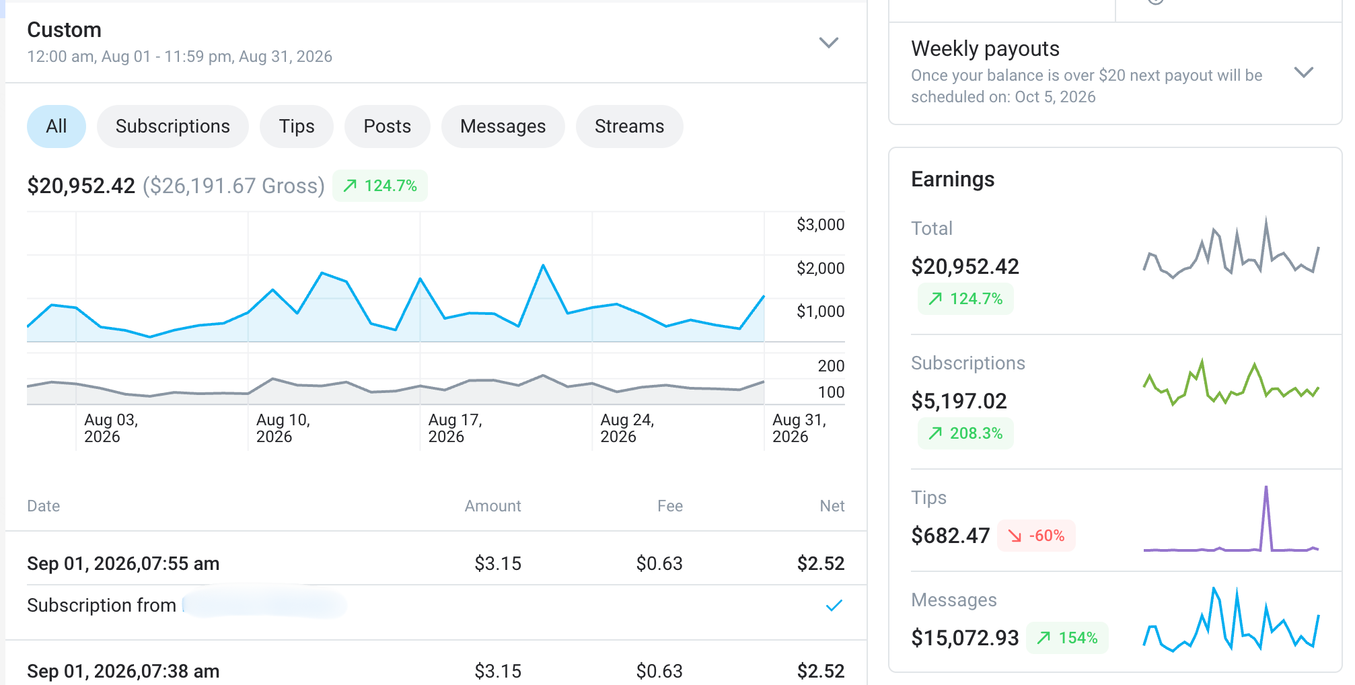Viewport: 1355px width, 685px height.
Task: Expand the Custom date range dropdown
Action: pyautogui.click(x=828, y=42)
